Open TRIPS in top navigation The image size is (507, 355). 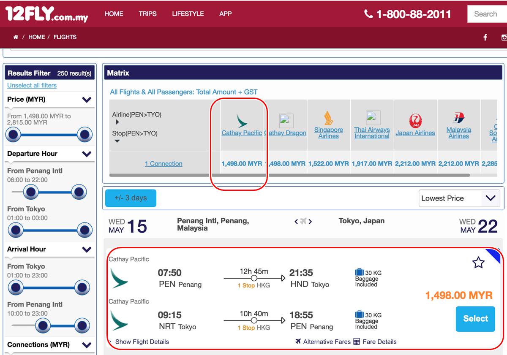click(x=148, y=14)
